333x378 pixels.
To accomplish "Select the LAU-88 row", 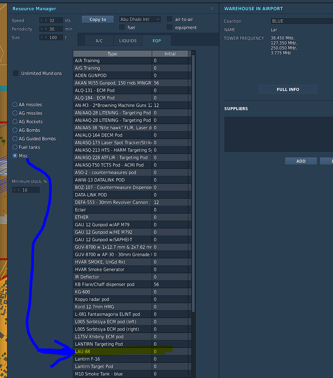I will 132,351.
